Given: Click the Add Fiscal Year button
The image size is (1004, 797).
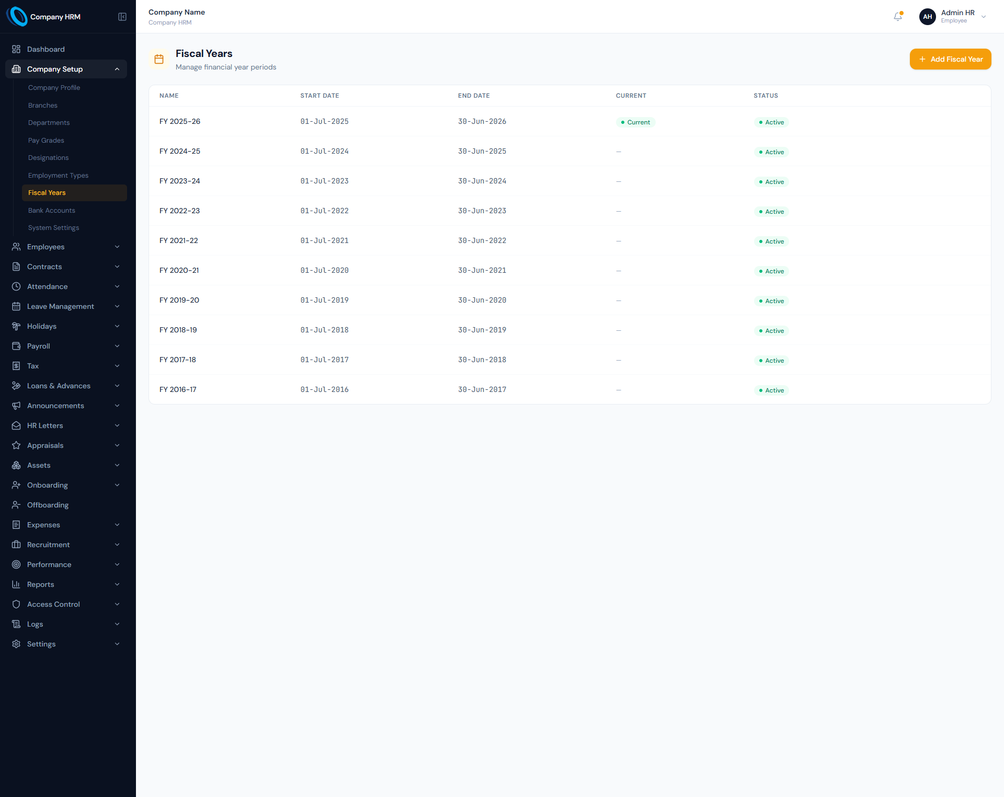Looking at the screenshot, I should (951, 59).
